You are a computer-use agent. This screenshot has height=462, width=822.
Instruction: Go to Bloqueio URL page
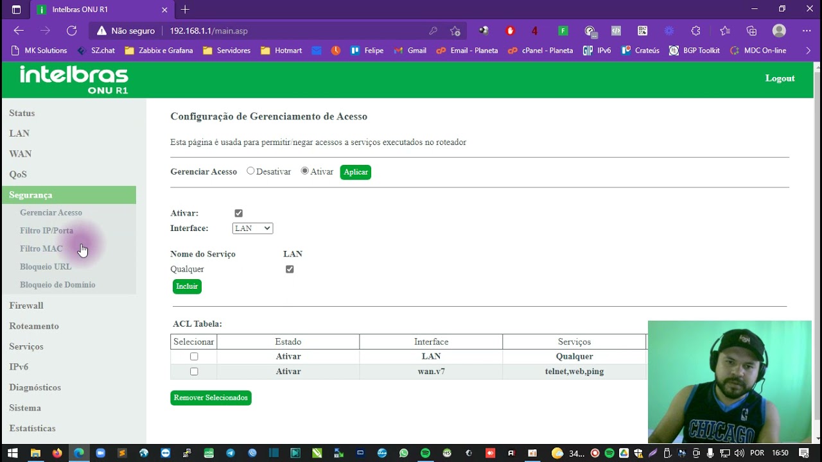pyautogui.click(x=46, y=266)
